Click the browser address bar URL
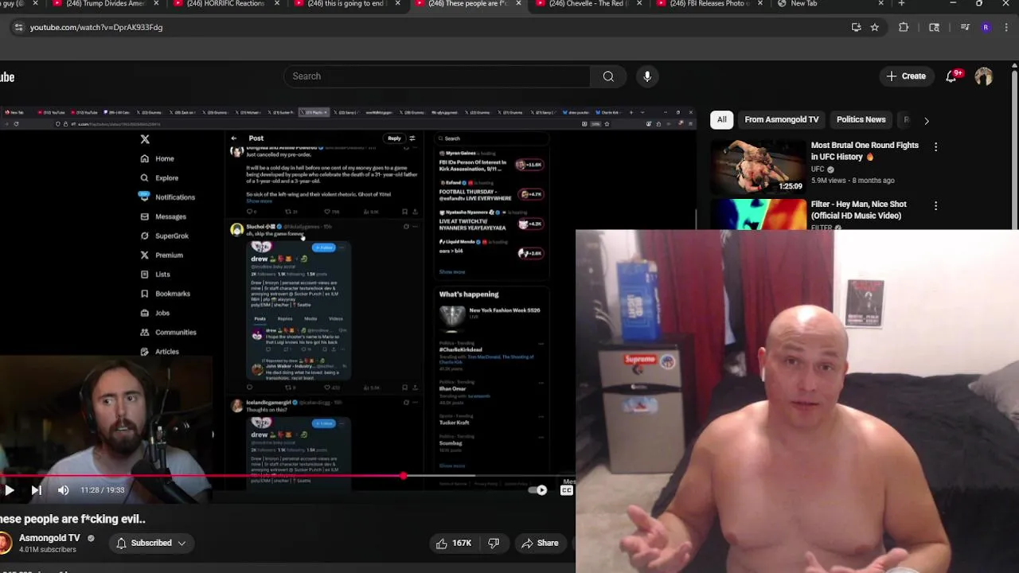 coord(96,27)
